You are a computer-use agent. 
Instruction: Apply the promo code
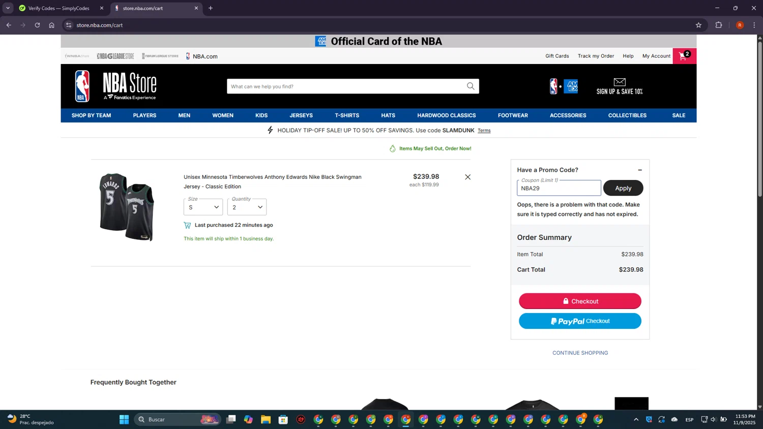coord(623,188)
